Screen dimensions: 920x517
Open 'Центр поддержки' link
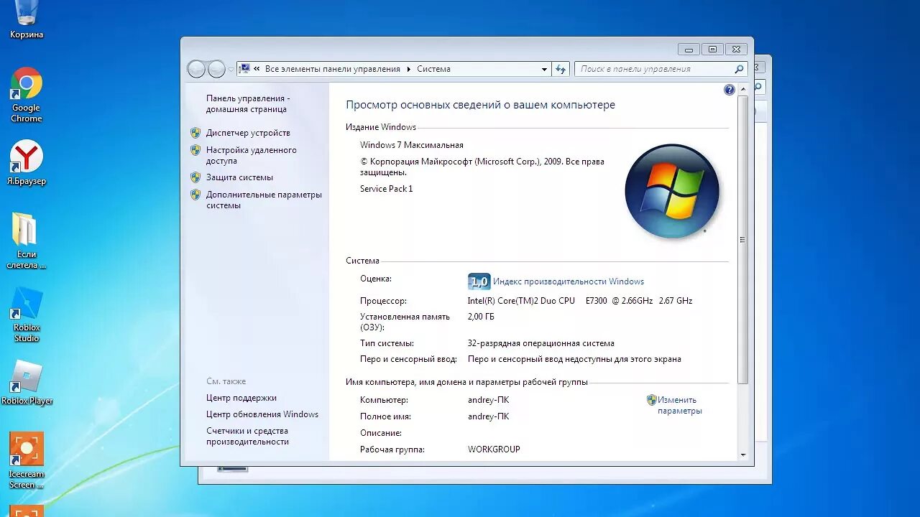241,398
